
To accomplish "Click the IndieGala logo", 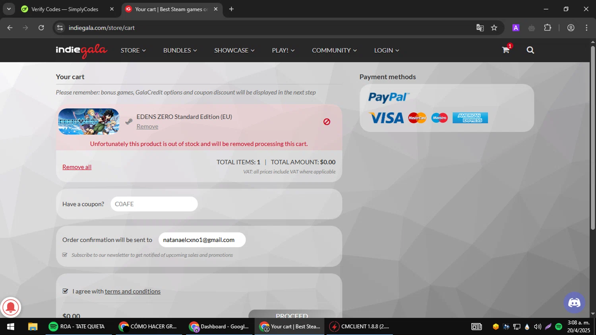I will (x=81, y=50).
